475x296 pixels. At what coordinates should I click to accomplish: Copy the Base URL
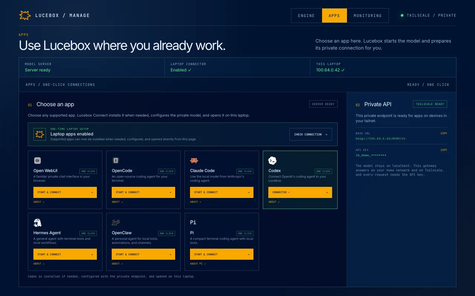(x=444, y=133)
